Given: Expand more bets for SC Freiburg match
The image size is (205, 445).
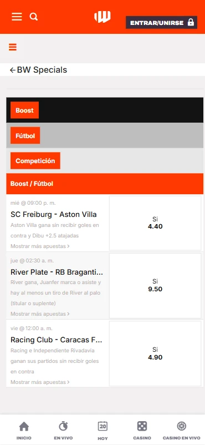Looking at the screenshot, I should pyautogui.click(x=40, y=246).
